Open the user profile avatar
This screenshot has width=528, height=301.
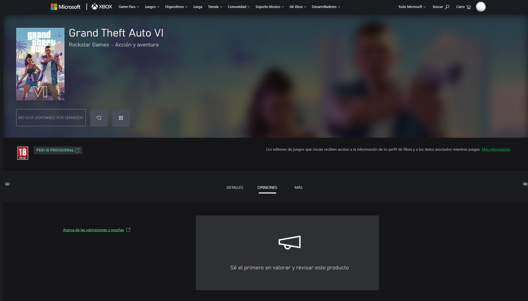(481, 7)
